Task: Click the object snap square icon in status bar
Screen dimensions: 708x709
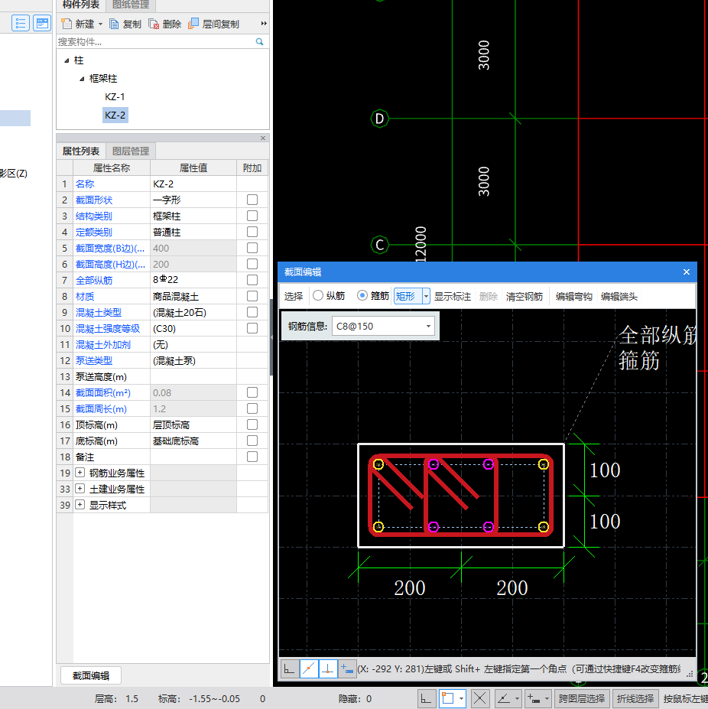Action: point(448,698)
